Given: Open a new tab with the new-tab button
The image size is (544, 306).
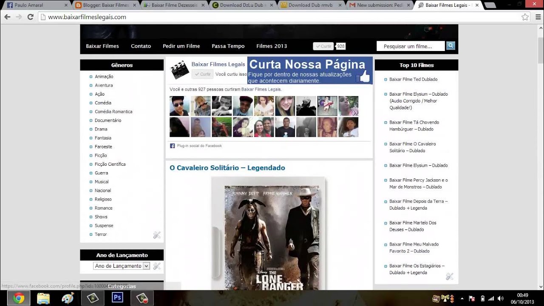Looking at the screenshot, I should tap(490, 6).
